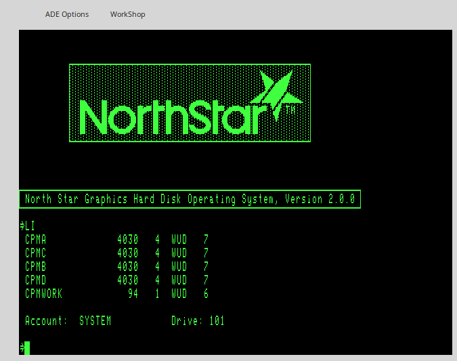Click the "Version 2.0.0" text in the banner
Viewport: 457px width, 361px height.
click(x=320, y=199)
